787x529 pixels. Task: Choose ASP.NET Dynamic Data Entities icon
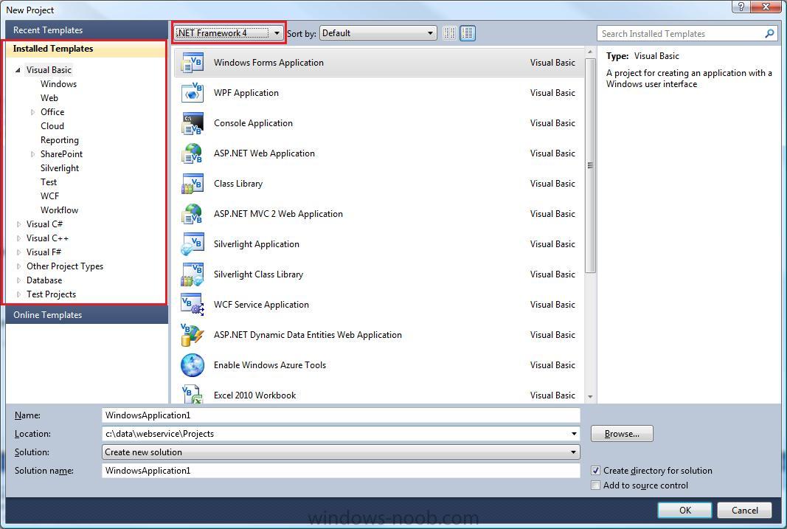193,335
